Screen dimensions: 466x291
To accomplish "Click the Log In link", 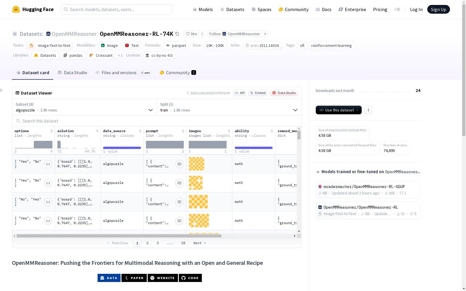I will (x=416, y=9).
